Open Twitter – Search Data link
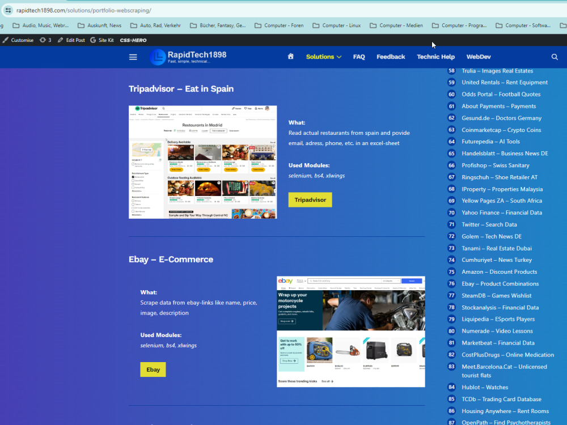Viewport: 567px width, 425px height. click(489, 225)
